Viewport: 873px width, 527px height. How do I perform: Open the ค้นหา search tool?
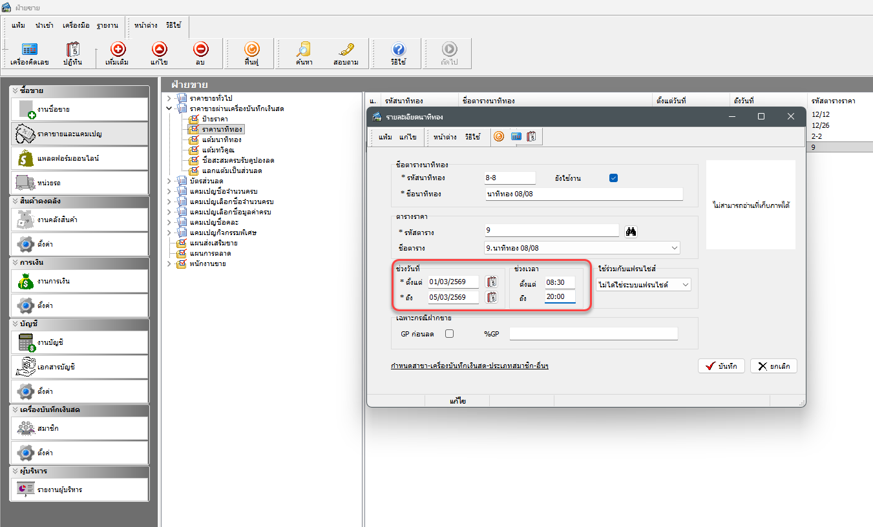tap(304, 53)
